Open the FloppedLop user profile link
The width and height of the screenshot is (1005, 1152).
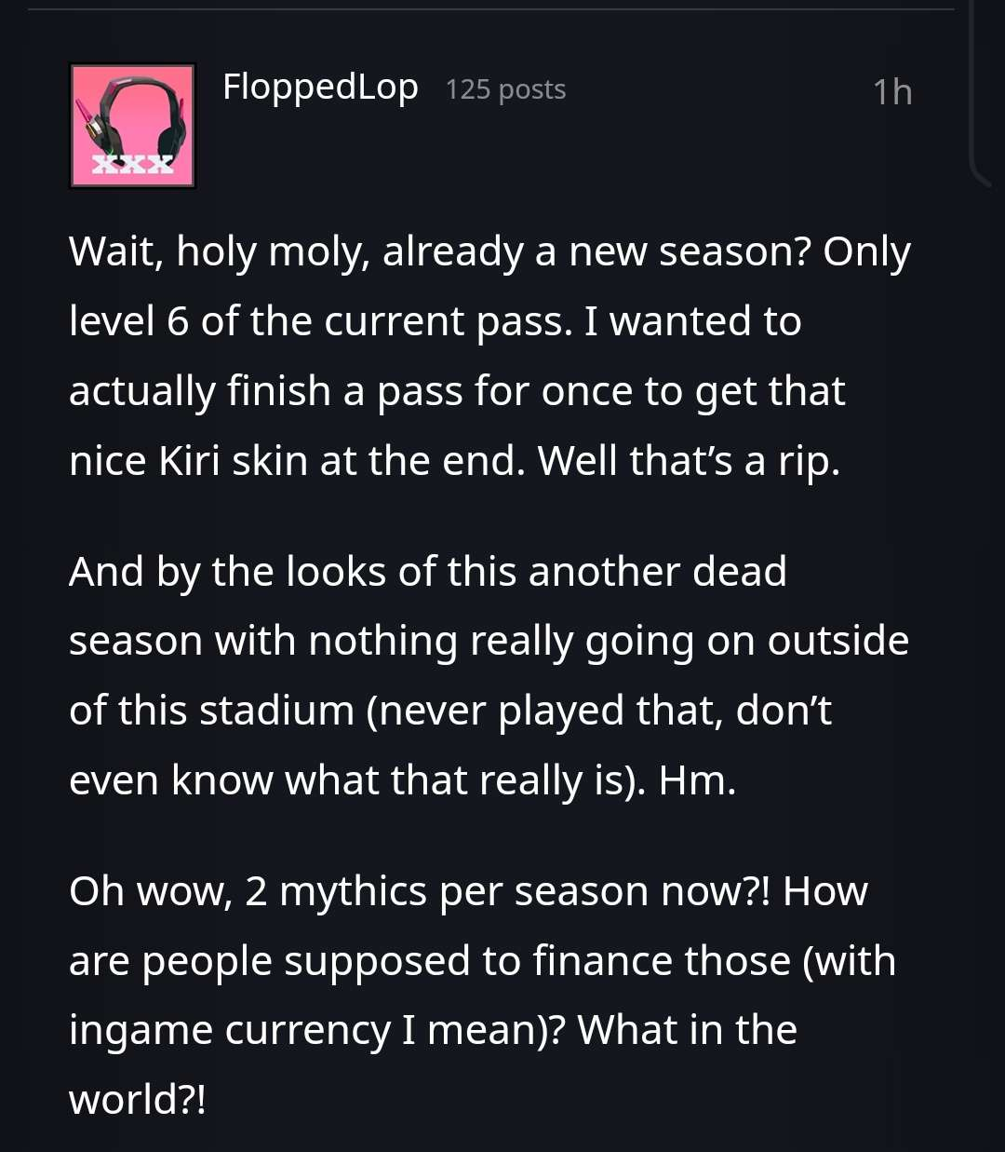coord(320,87)
